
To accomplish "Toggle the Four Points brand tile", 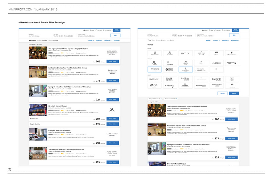I will (x=171, y=79).
